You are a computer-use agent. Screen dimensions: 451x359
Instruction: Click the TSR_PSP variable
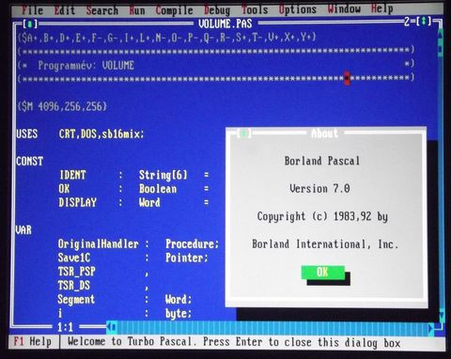coord(77,272)
